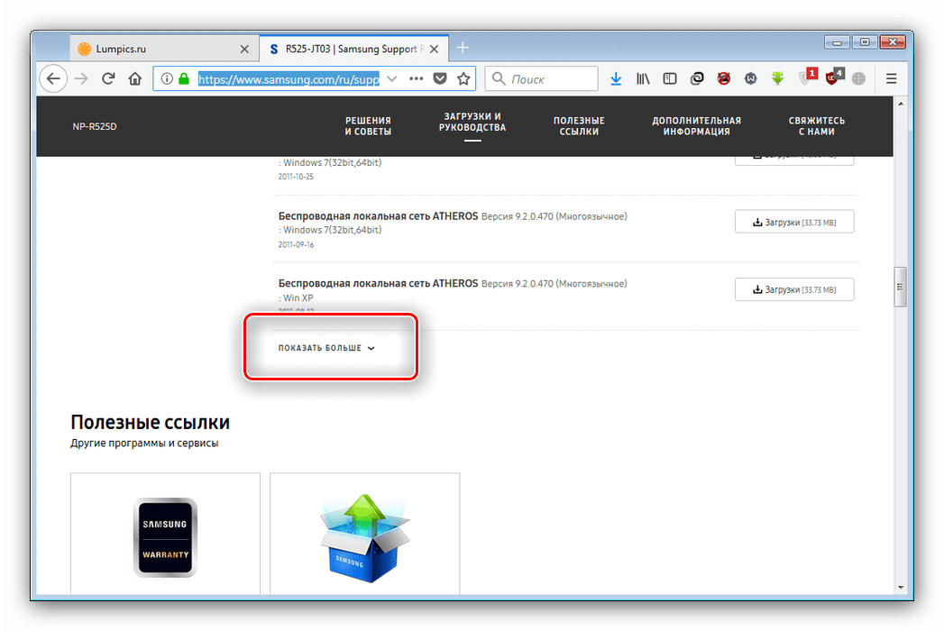Toggle the sidebar view icon

tap(669, 79)
